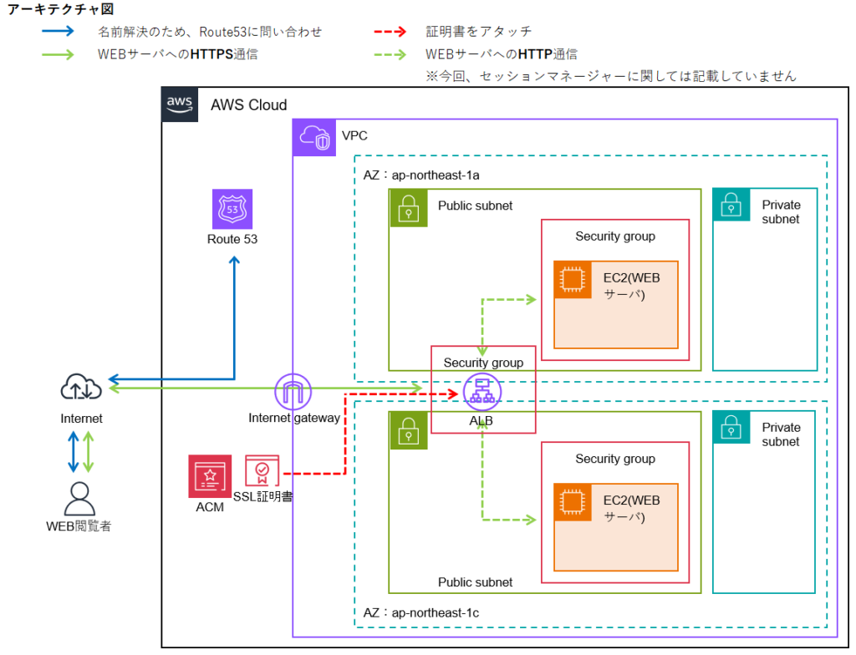Click the EC2 Security group label in ap-northeast-1c

[615, 459]
